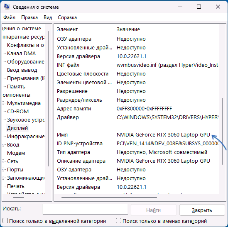Select Память tree item

point(16,87)
